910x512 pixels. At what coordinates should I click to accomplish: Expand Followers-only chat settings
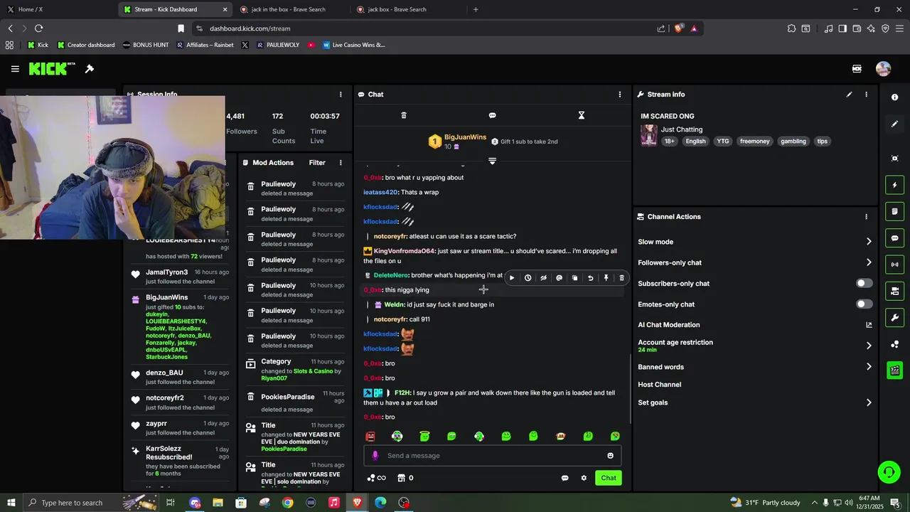tap(868, 262)
